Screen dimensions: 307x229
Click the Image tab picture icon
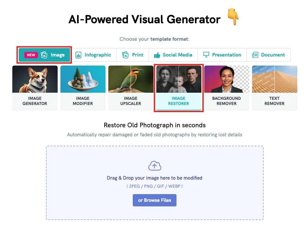coord(44,55)
